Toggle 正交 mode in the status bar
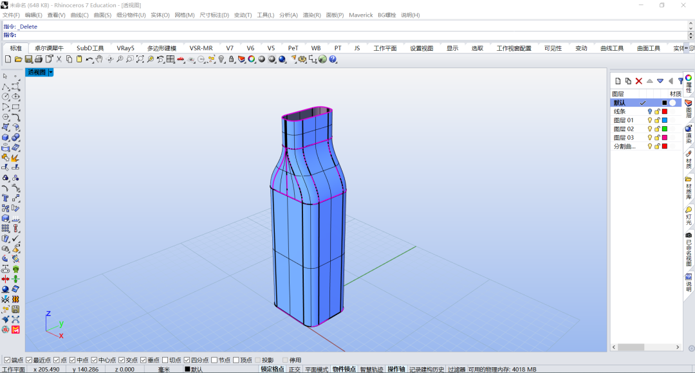Viewport: 695px width, 373px height. pos(294,369)
